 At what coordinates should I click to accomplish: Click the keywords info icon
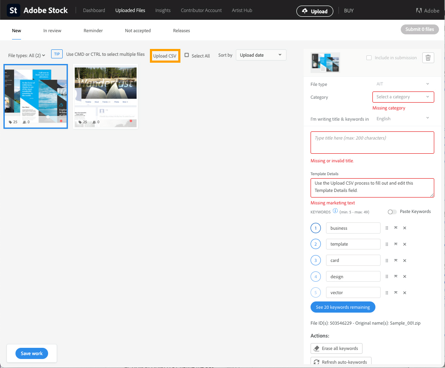coord(335,211)
